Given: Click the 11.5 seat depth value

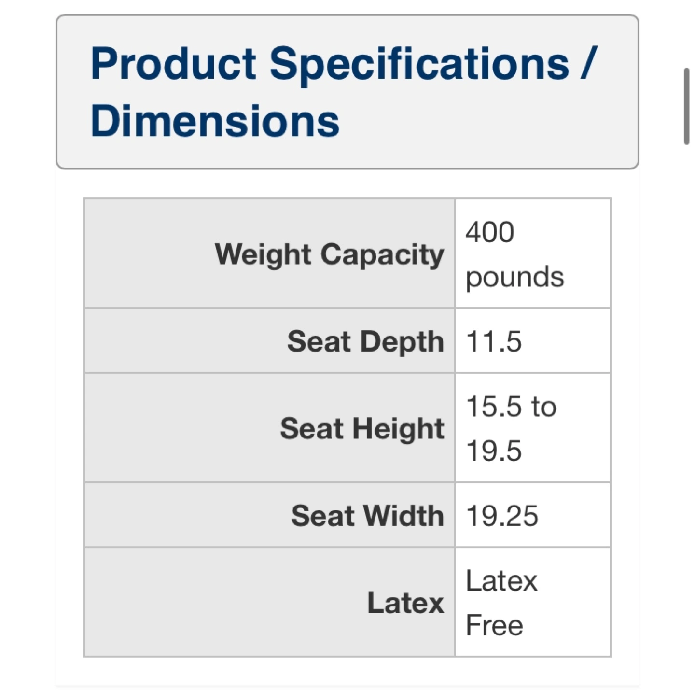Looking at the screenshot, I should pos(493,341).
